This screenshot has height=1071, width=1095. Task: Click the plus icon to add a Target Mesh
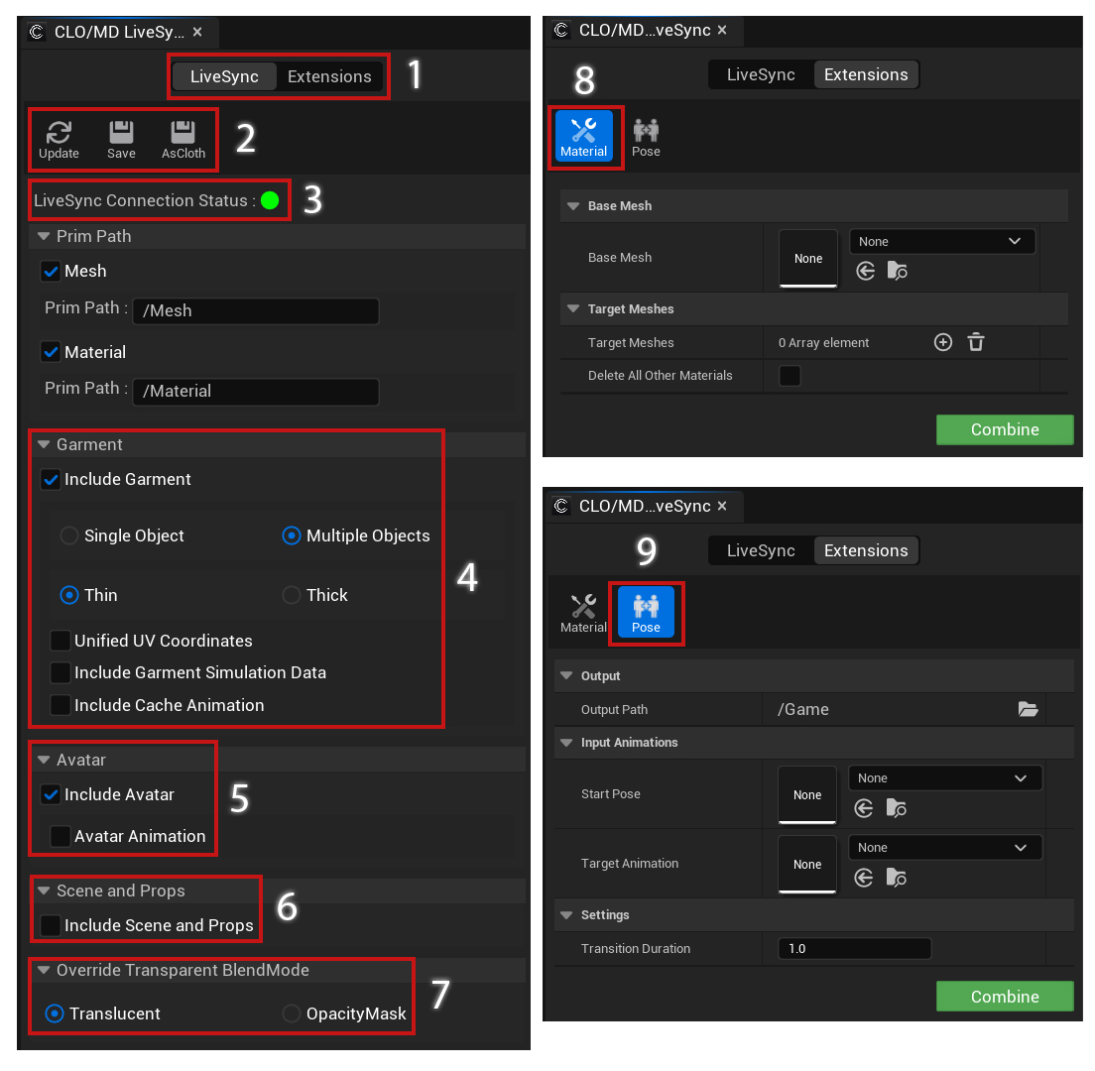coord(942,342)
